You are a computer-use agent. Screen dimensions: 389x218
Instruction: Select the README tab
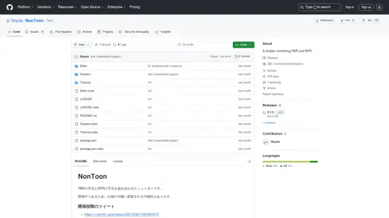click(81, 162)
